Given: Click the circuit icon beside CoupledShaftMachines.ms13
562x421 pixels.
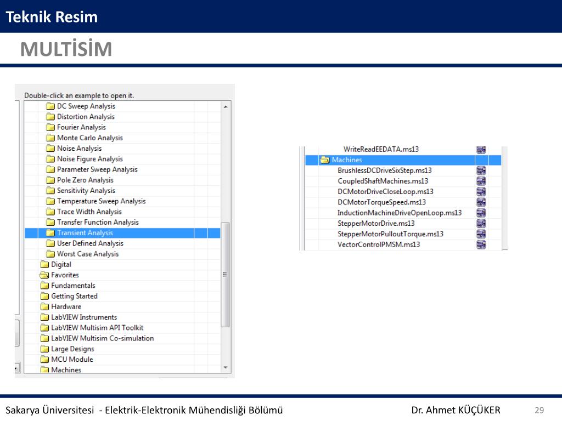Looking at the screenshot, I should click(481, 181).
